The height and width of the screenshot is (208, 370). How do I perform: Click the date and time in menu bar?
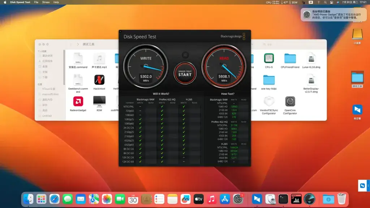(354, 2)
